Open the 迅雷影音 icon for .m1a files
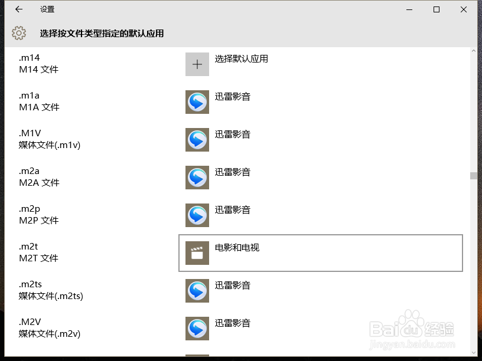 (x=197, y=102)
